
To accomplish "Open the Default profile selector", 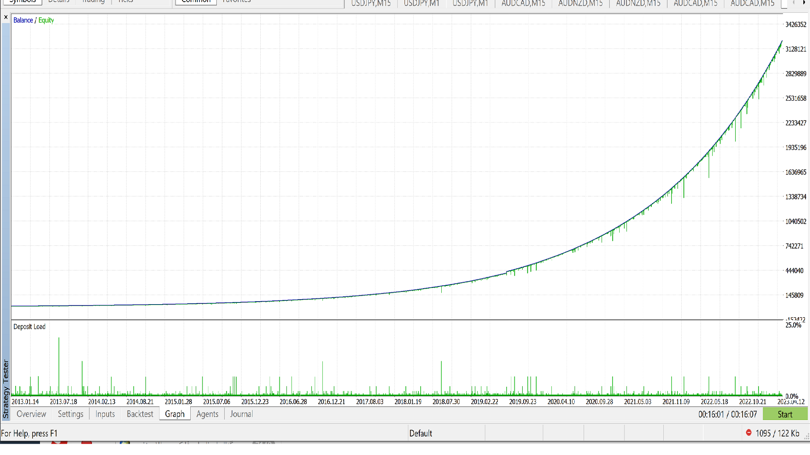I will coord(421,433).
